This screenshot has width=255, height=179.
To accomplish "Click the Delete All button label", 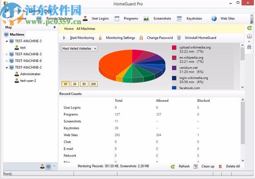I will (x=233, y=166).
